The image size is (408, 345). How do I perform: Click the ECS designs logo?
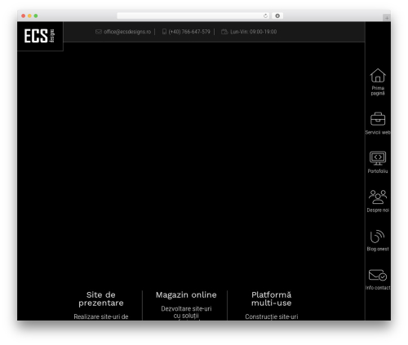40,36
